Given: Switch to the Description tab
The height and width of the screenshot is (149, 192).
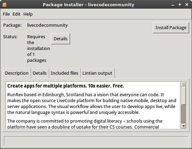Looking at the screenshot, I should (17, 73).
